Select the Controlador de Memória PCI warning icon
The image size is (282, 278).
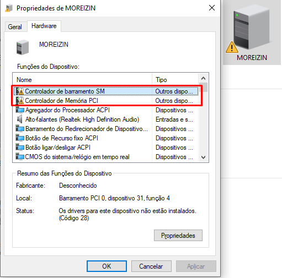pyautogui.click(x=20, y=101)
